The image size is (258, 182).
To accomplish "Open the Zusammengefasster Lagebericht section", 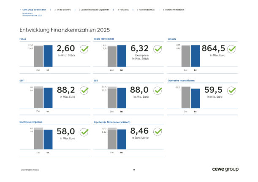I will [94, 9].
